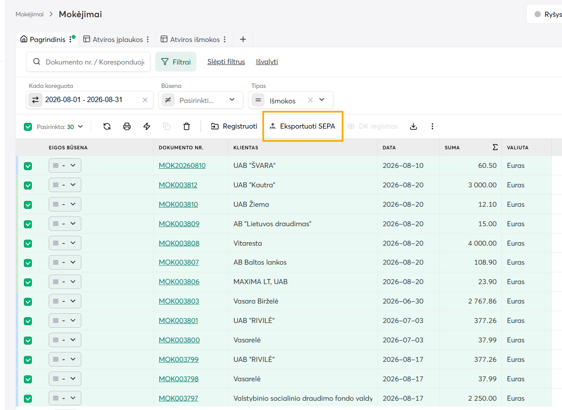Uncheck the row for Vitaresta
This screenshot has height=410, width=562.
click(28, 243)
